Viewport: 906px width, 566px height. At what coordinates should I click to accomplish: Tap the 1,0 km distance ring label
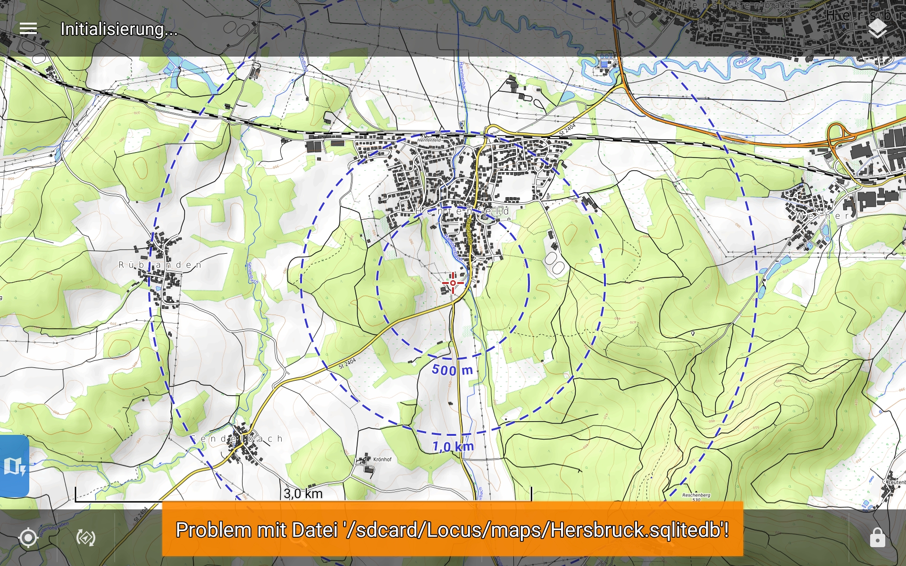point(453,446)
